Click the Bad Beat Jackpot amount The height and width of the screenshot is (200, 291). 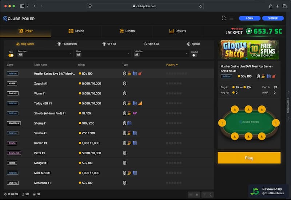(268, 31)
